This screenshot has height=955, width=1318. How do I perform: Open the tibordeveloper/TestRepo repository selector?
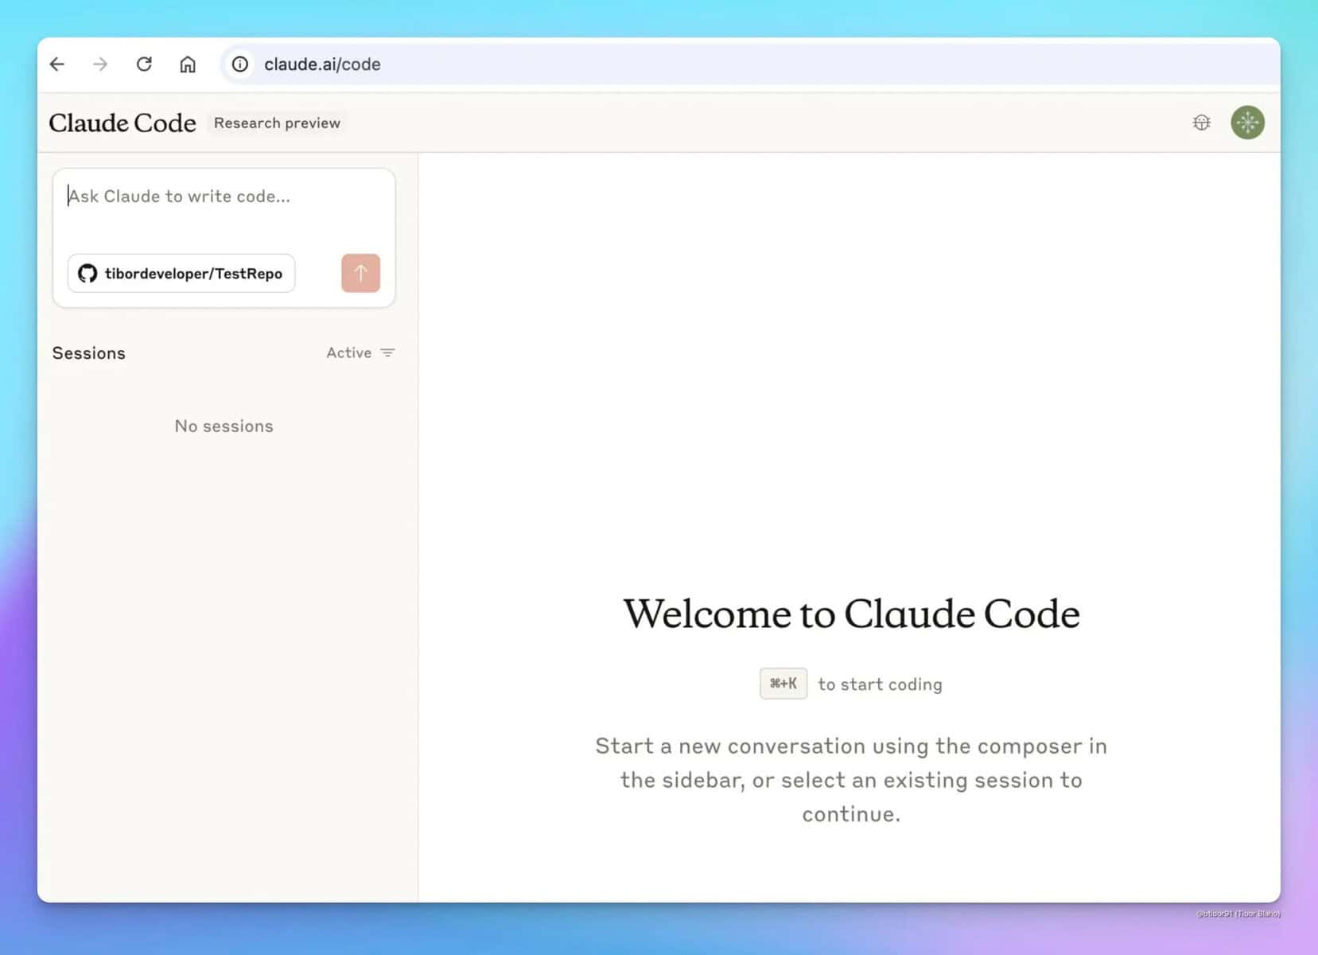tap(181, 273)
